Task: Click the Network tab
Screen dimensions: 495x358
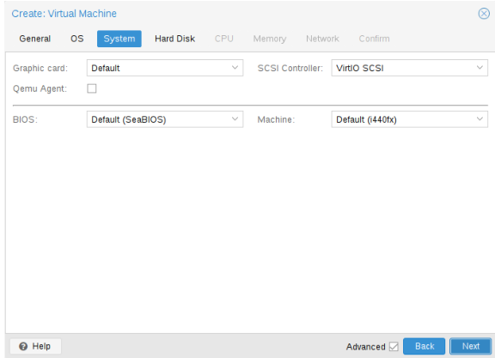Action: 322,39
